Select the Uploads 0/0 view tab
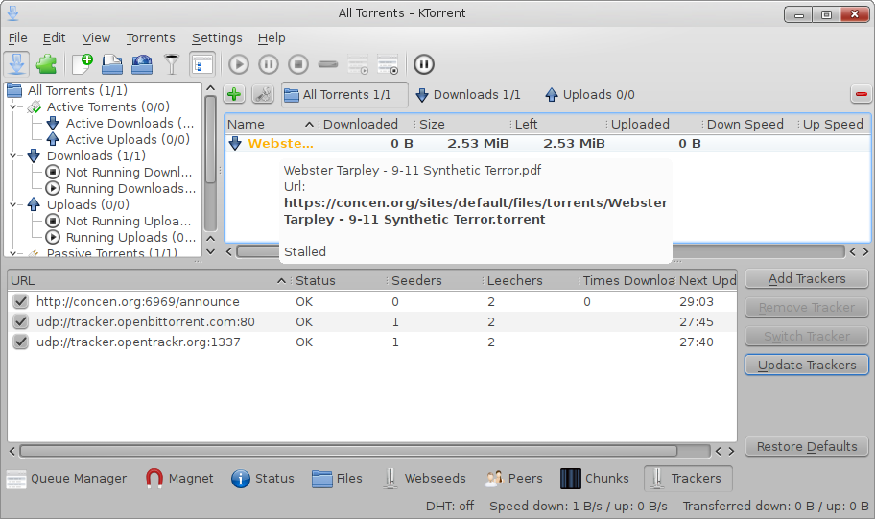The height and width of the screenshot is (519, 875). pos(590,94)
